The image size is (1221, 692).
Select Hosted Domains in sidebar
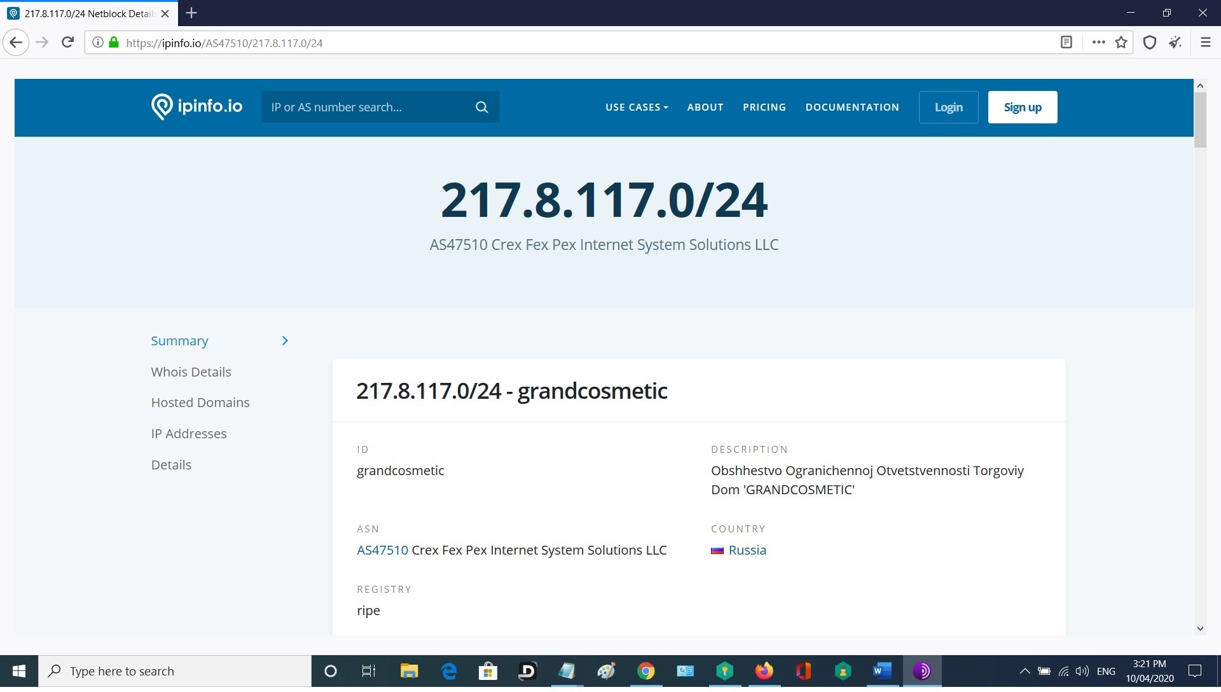[200, 403]
